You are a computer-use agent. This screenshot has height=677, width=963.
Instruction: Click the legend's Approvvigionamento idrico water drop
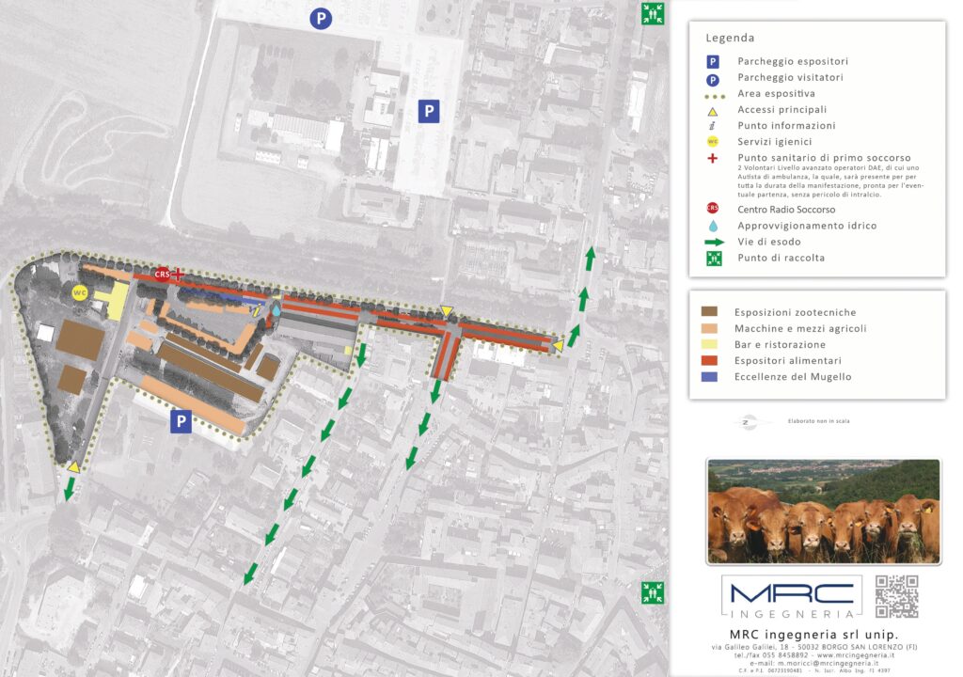[x=713, y=226]
